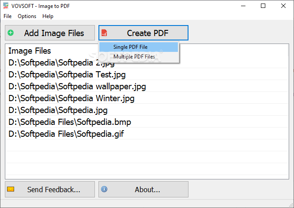Open the Help menu
Screen dimensions: 294x208
pyautogui.click(x=48, y=16)
